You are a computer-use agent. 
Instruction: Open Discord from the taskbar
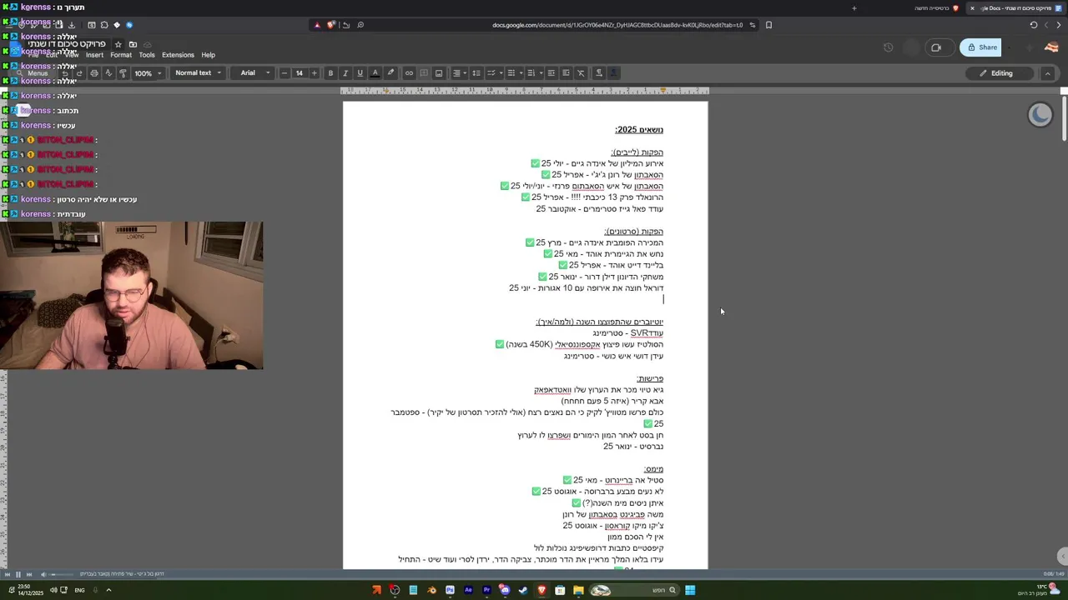coord(505,590)
